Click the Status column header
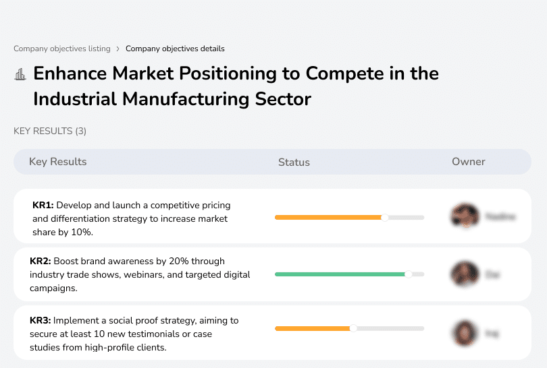This screenshot has width=547, height=368. point(294,162)
